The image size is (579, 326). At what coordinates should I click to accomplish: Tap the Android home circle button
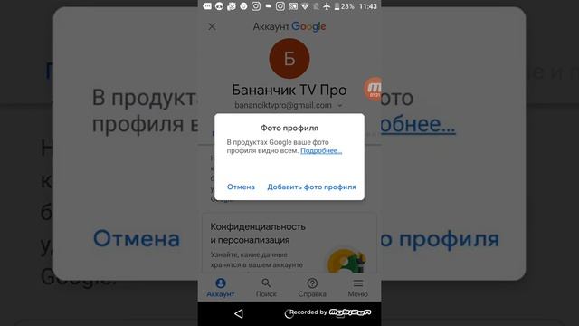(289, 314)
